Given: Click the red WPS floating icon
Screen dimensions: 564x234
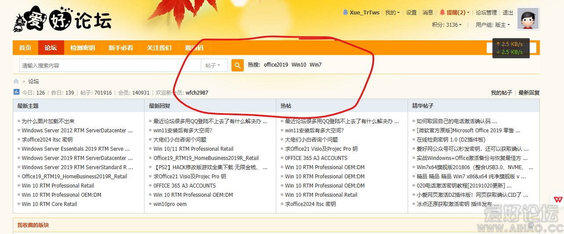Looking at the screenshot, I should click(558, 199).
